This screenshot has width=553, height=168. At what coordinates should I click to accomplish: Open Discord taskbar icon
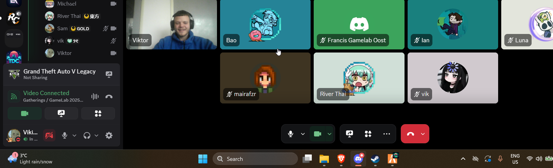tap(358, 159)
